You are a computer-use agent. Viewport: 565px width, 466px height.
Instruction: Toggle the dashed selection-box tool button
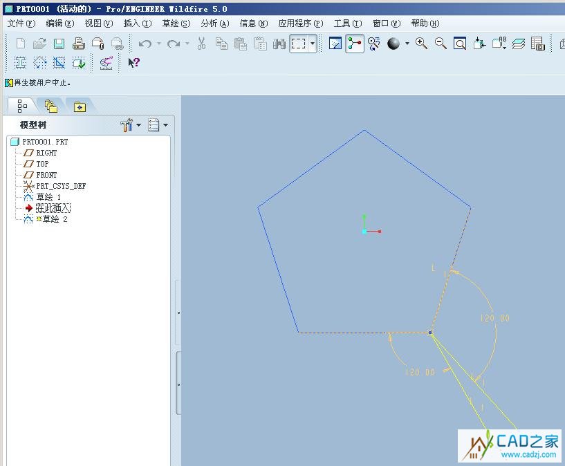[x=298, y=44]
